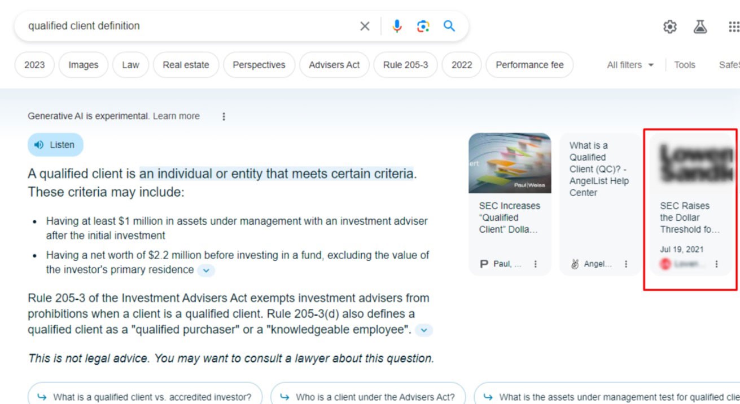Image resolution: width=740 pixels, height=404 pixels.
Task: Select the Performance fee filter chip
Action: 529,65
